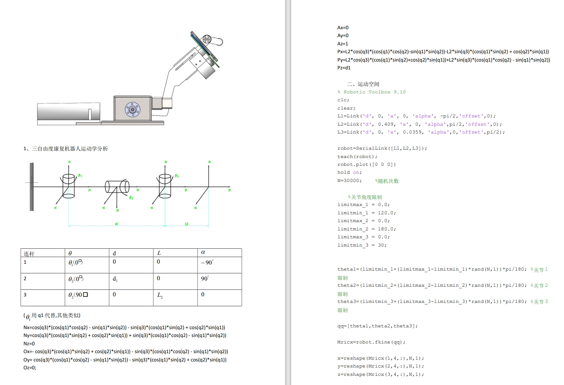Click the 'clear;' code line

tap(346, 108)
